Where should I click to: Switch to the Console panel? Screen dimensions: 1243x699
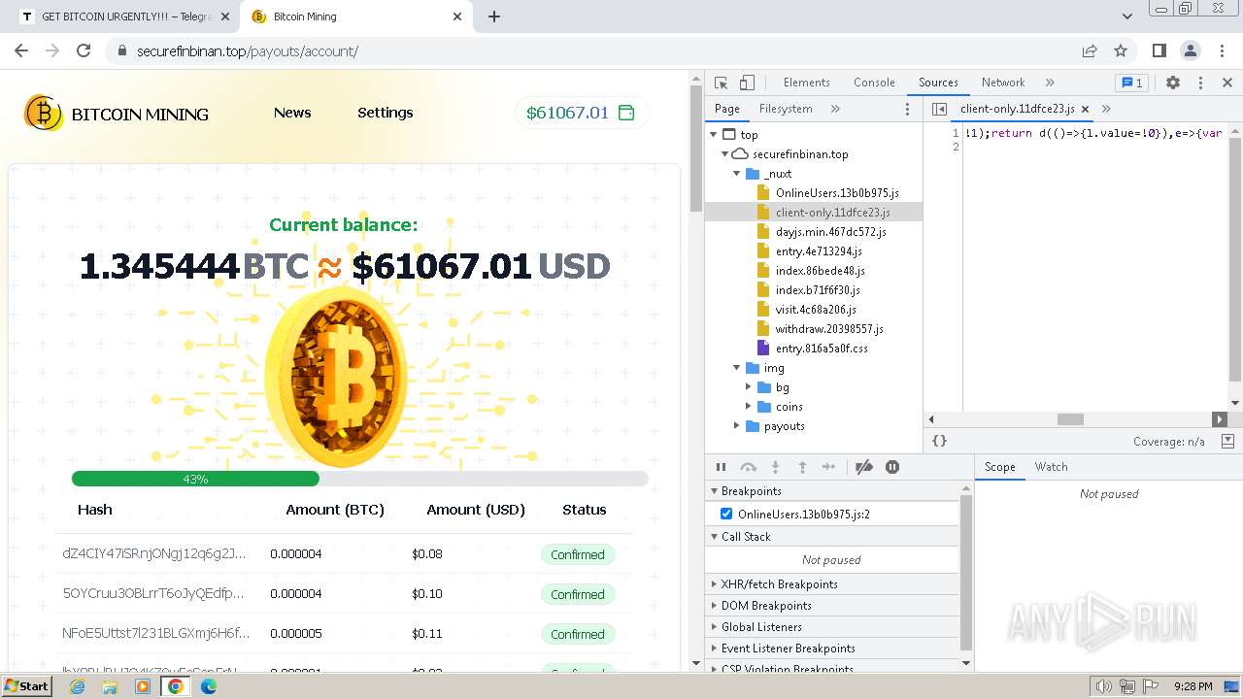pyautogui.click(x=874, y=83)
